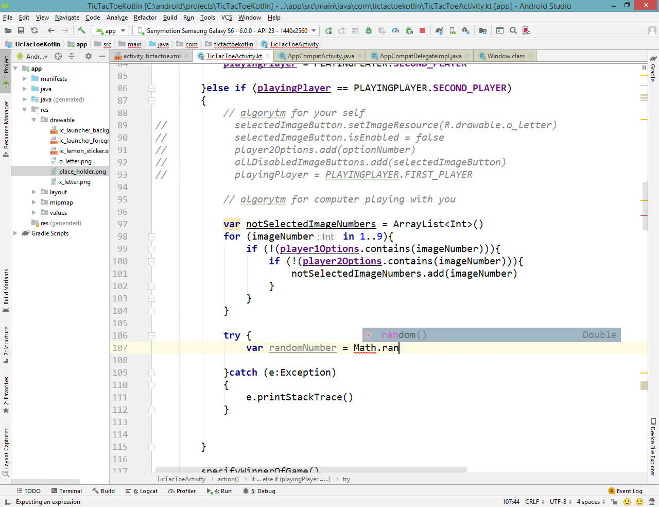659x507 pixels.
Task: Hide the Project tool window panel
Action: point(102,56)
